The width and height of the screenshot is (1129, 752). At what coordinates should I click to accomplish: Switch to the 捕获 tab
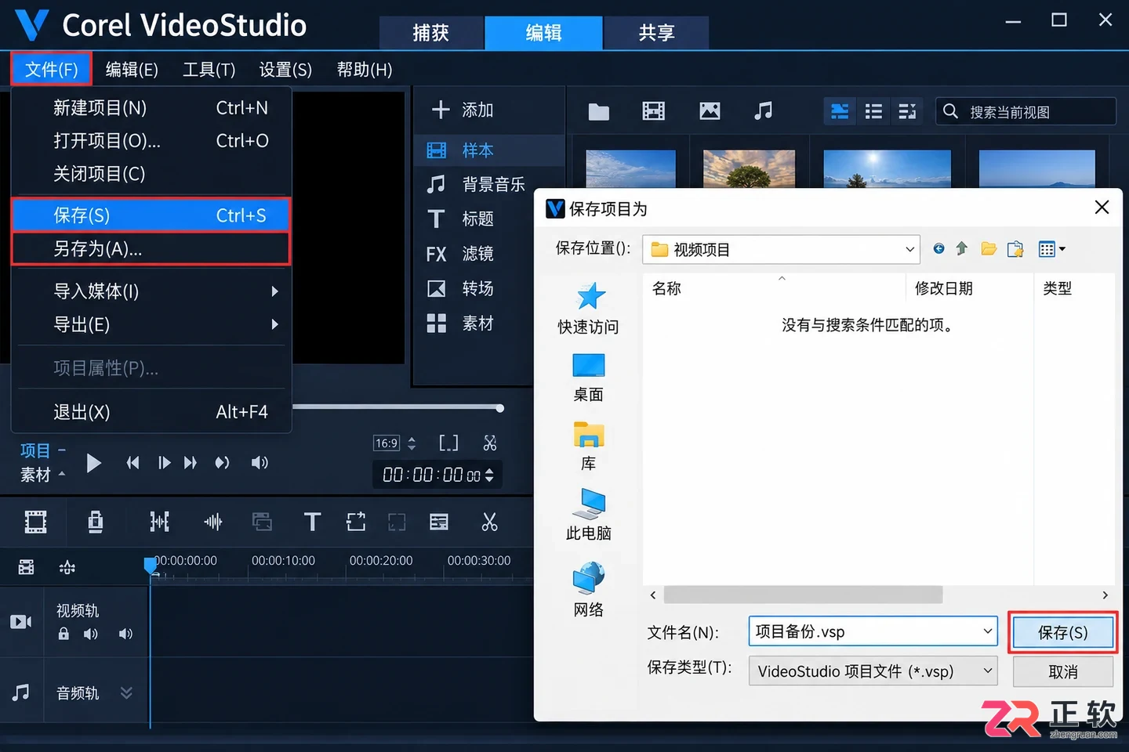[431, 32]
